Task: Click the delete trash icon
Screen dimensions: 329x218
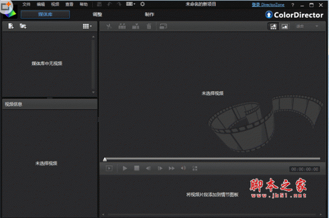Action: (x=149, y=26)
